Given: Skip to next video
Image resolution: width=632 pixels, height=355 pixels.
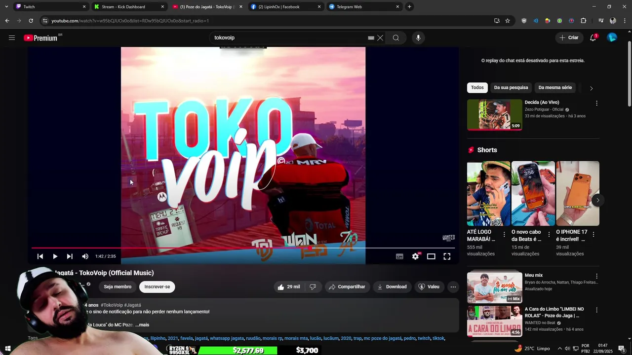Looking at the screenshot, I should click(x=70, y=256).
